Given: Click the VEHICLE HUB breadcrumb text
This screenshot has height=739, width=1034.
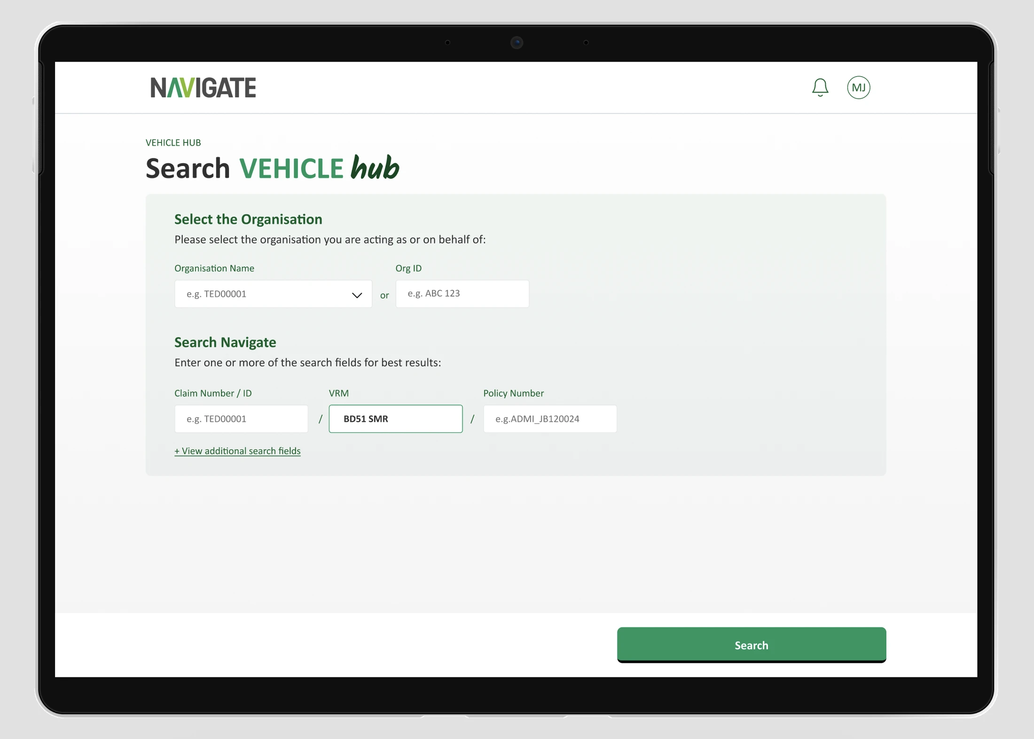Looking at the screenshot, I should [x=173, y=142].
